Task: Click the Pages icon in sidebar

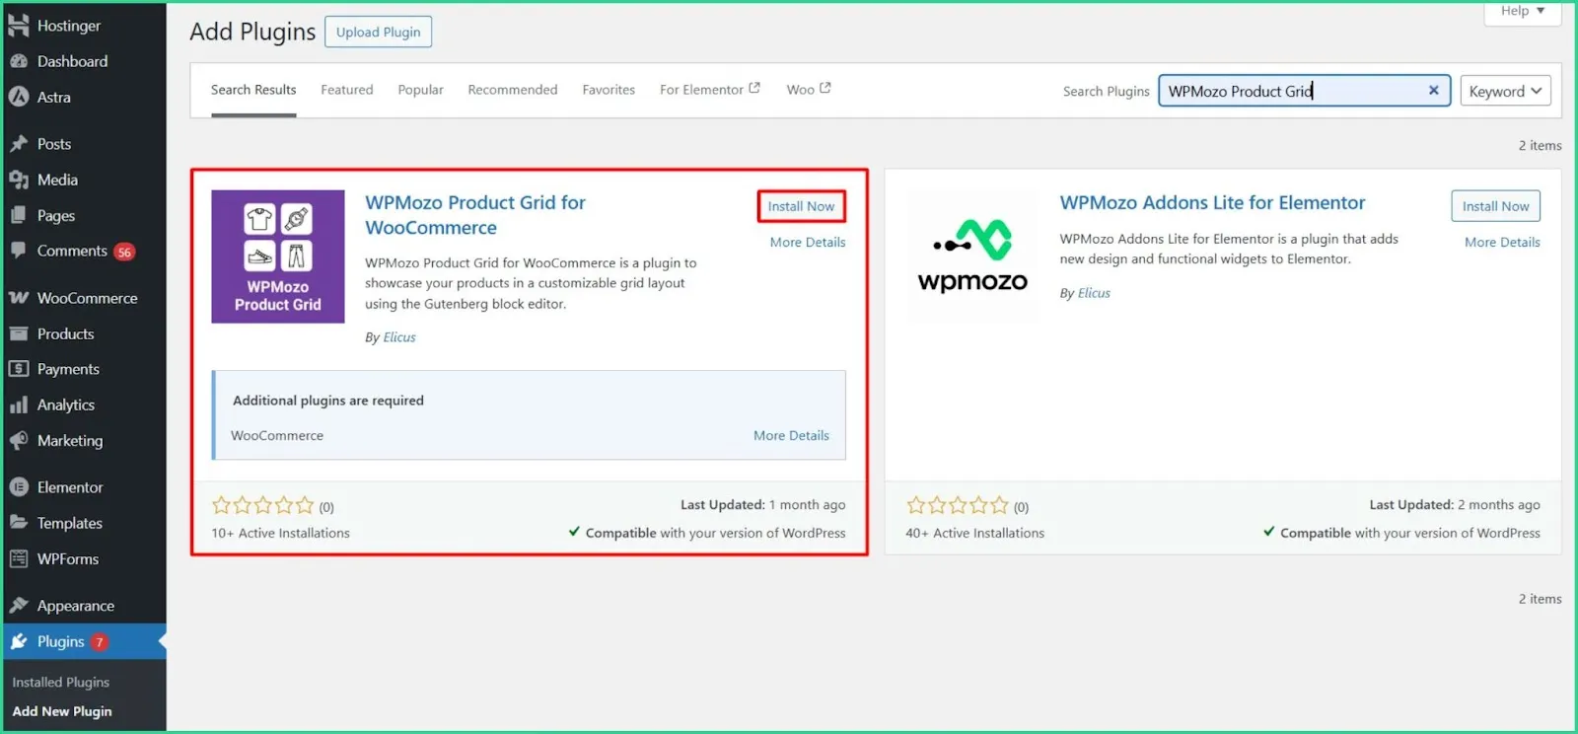Action: coord(18,215)
